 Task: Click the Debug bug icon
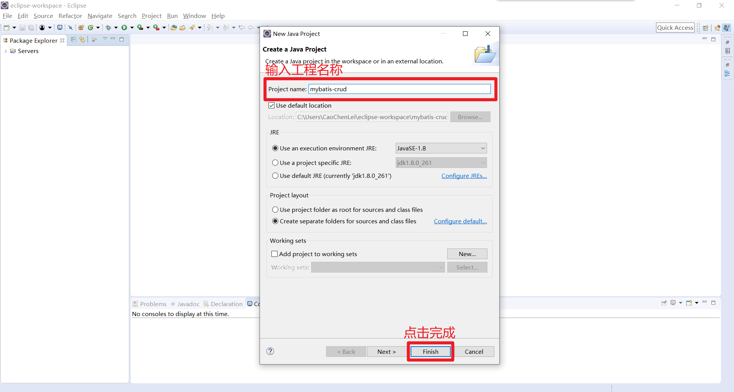(109, 27)
